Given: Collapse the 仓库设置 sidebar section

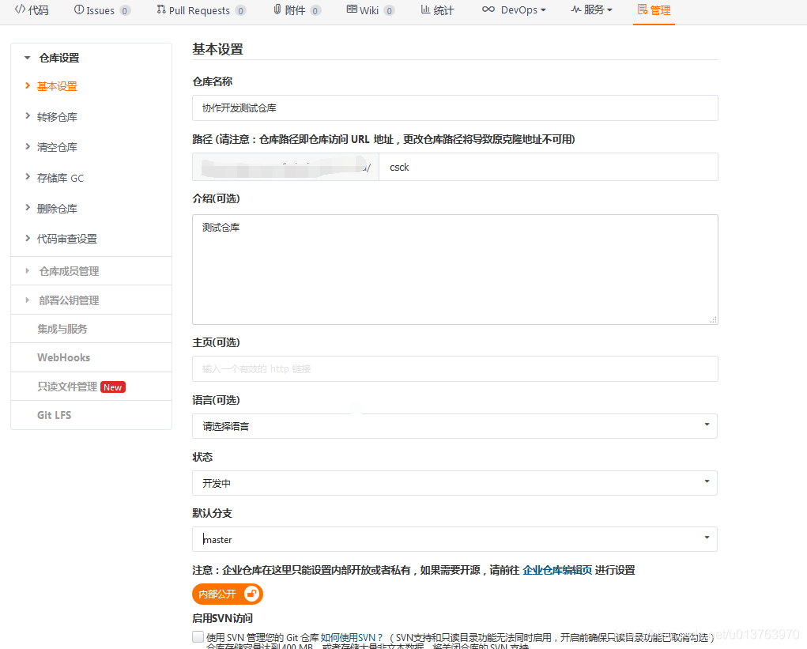Looking at the screenshot, I should pyautogui.click(x=58, y=57).
